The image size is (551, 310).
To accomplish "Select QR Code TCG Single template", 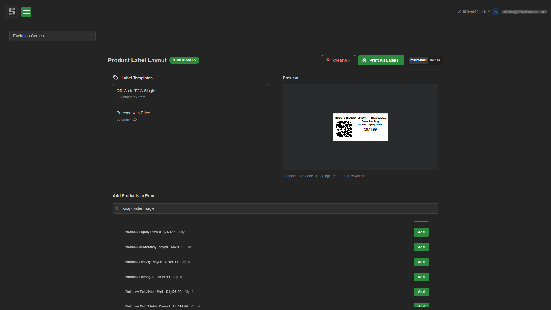I will [x=190, y=94].
